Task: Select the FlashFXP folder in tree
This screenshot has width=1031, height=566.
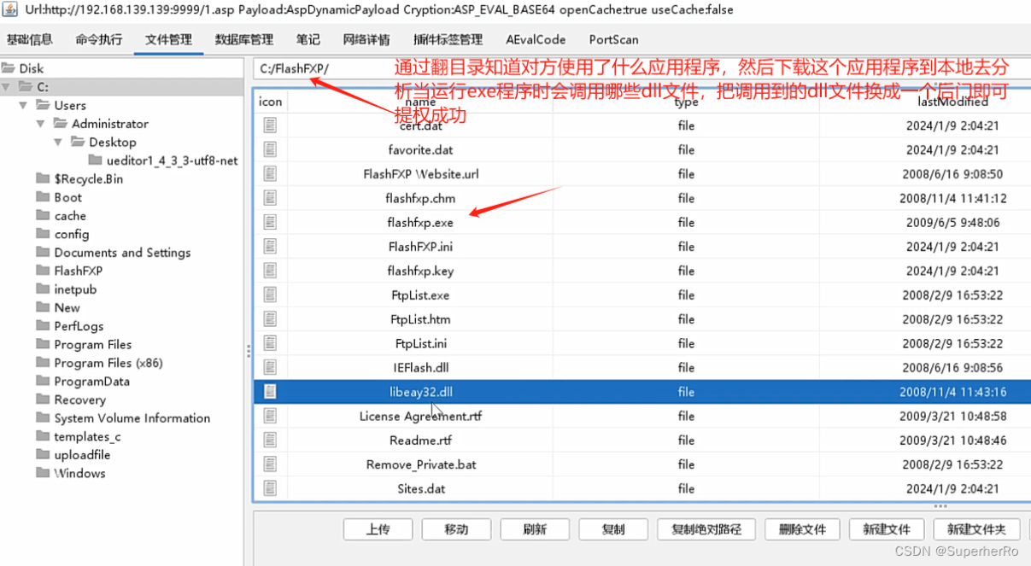Action: [79, 271]
